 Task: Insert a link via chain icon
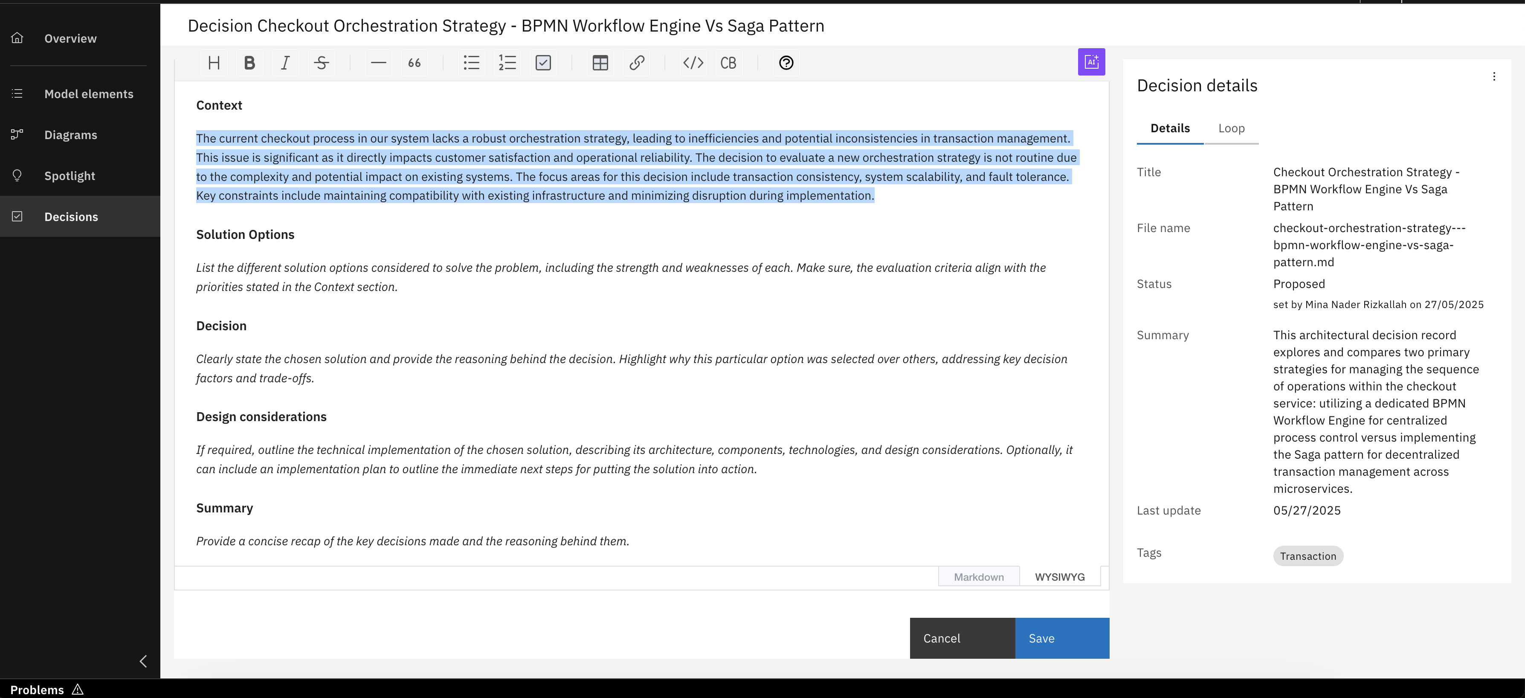click(x=636, y=63)
